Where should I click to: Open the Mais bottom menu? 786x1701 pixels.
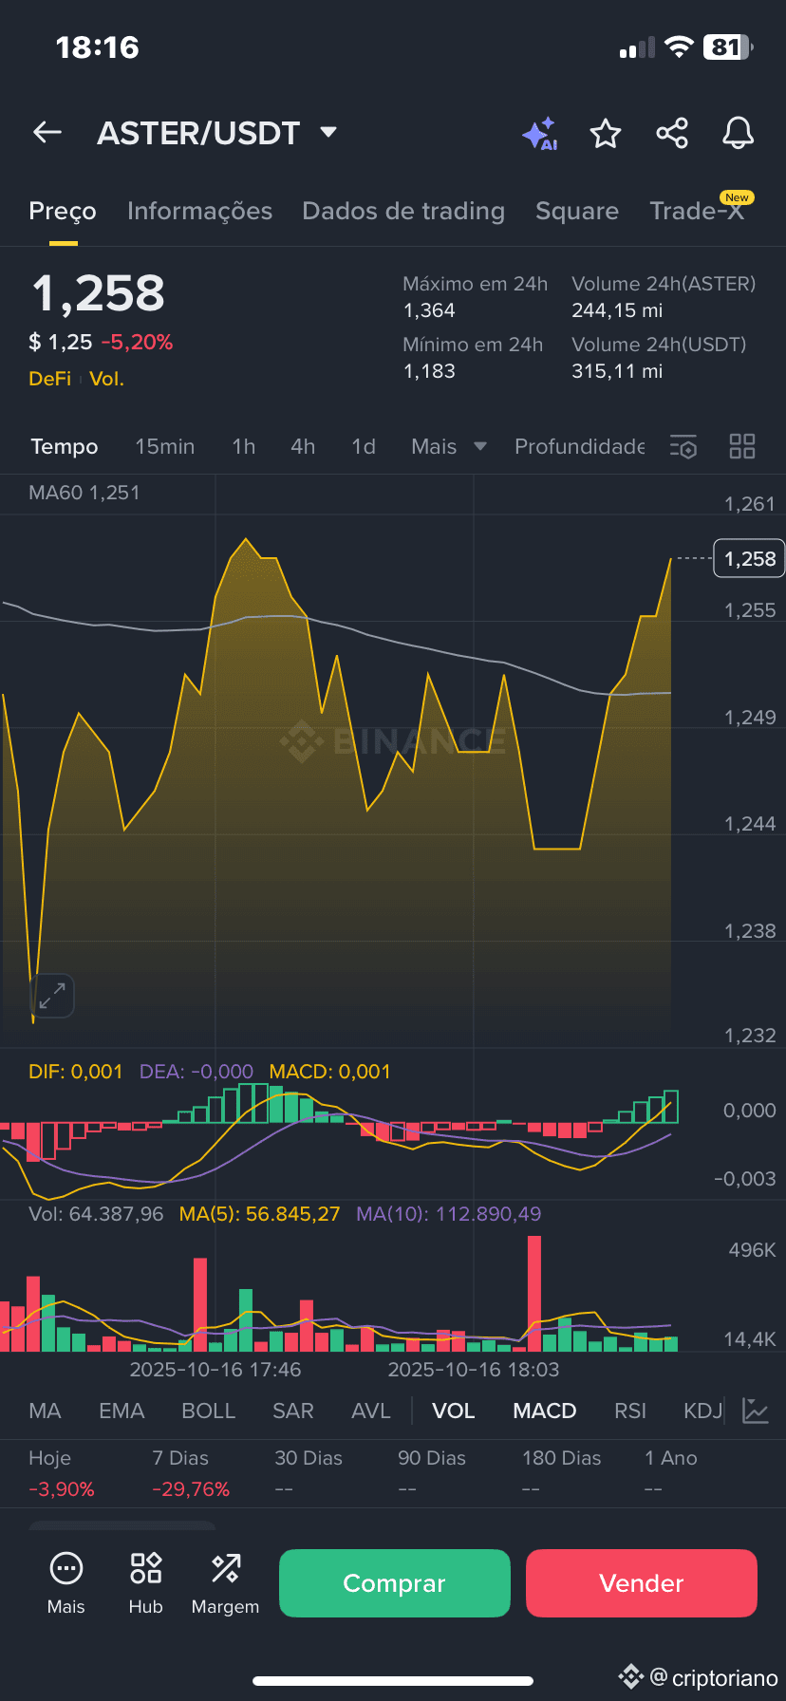[66, 1583]
